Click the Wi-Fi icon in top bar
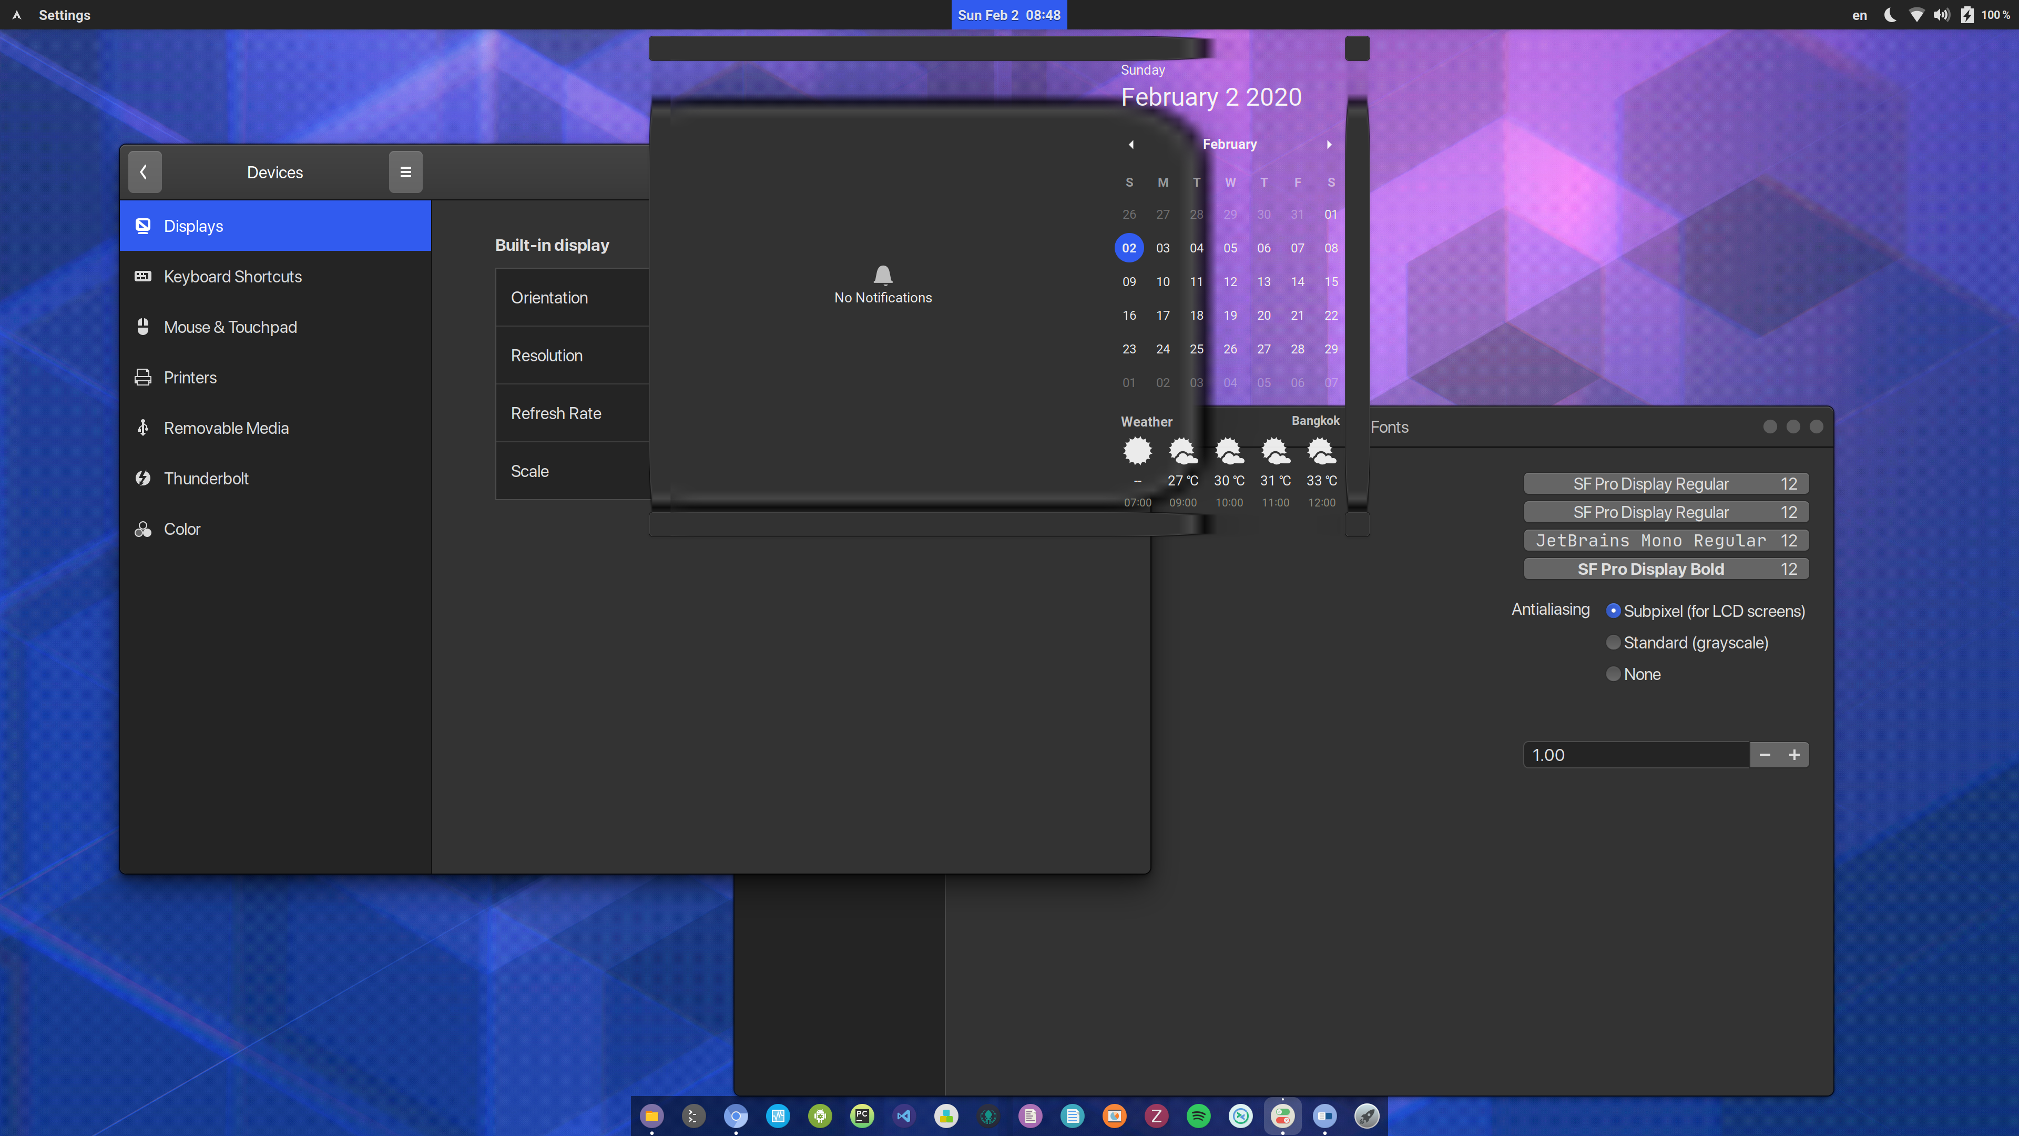The height and width of the screenshot is (1136, 2019). [1916, 15]
